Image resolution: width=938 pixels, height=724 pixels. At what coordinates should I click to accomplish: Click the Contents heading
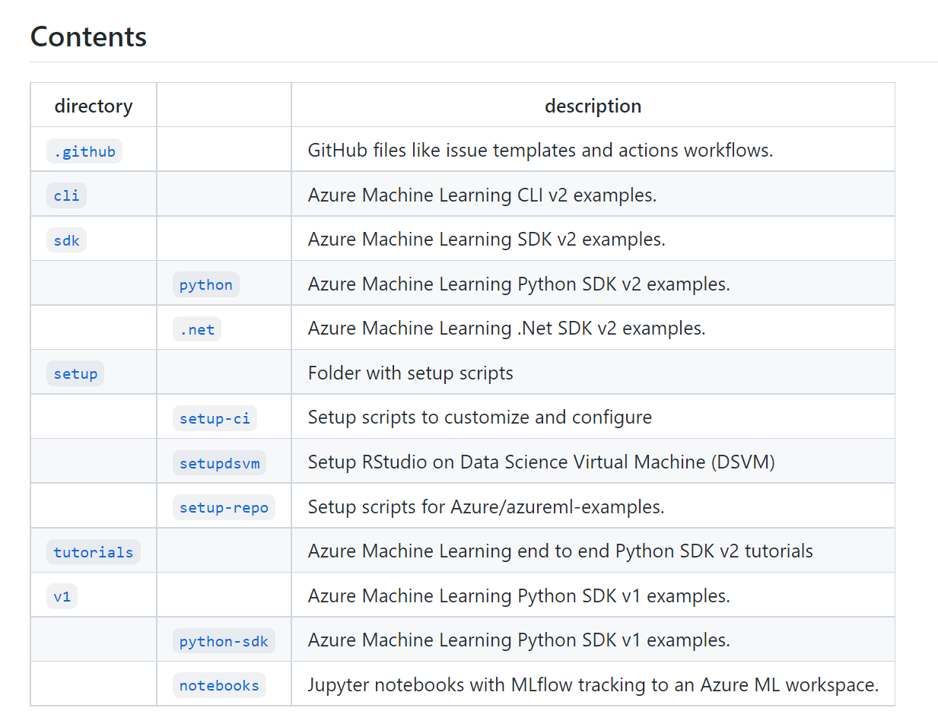tap(88, 37)
